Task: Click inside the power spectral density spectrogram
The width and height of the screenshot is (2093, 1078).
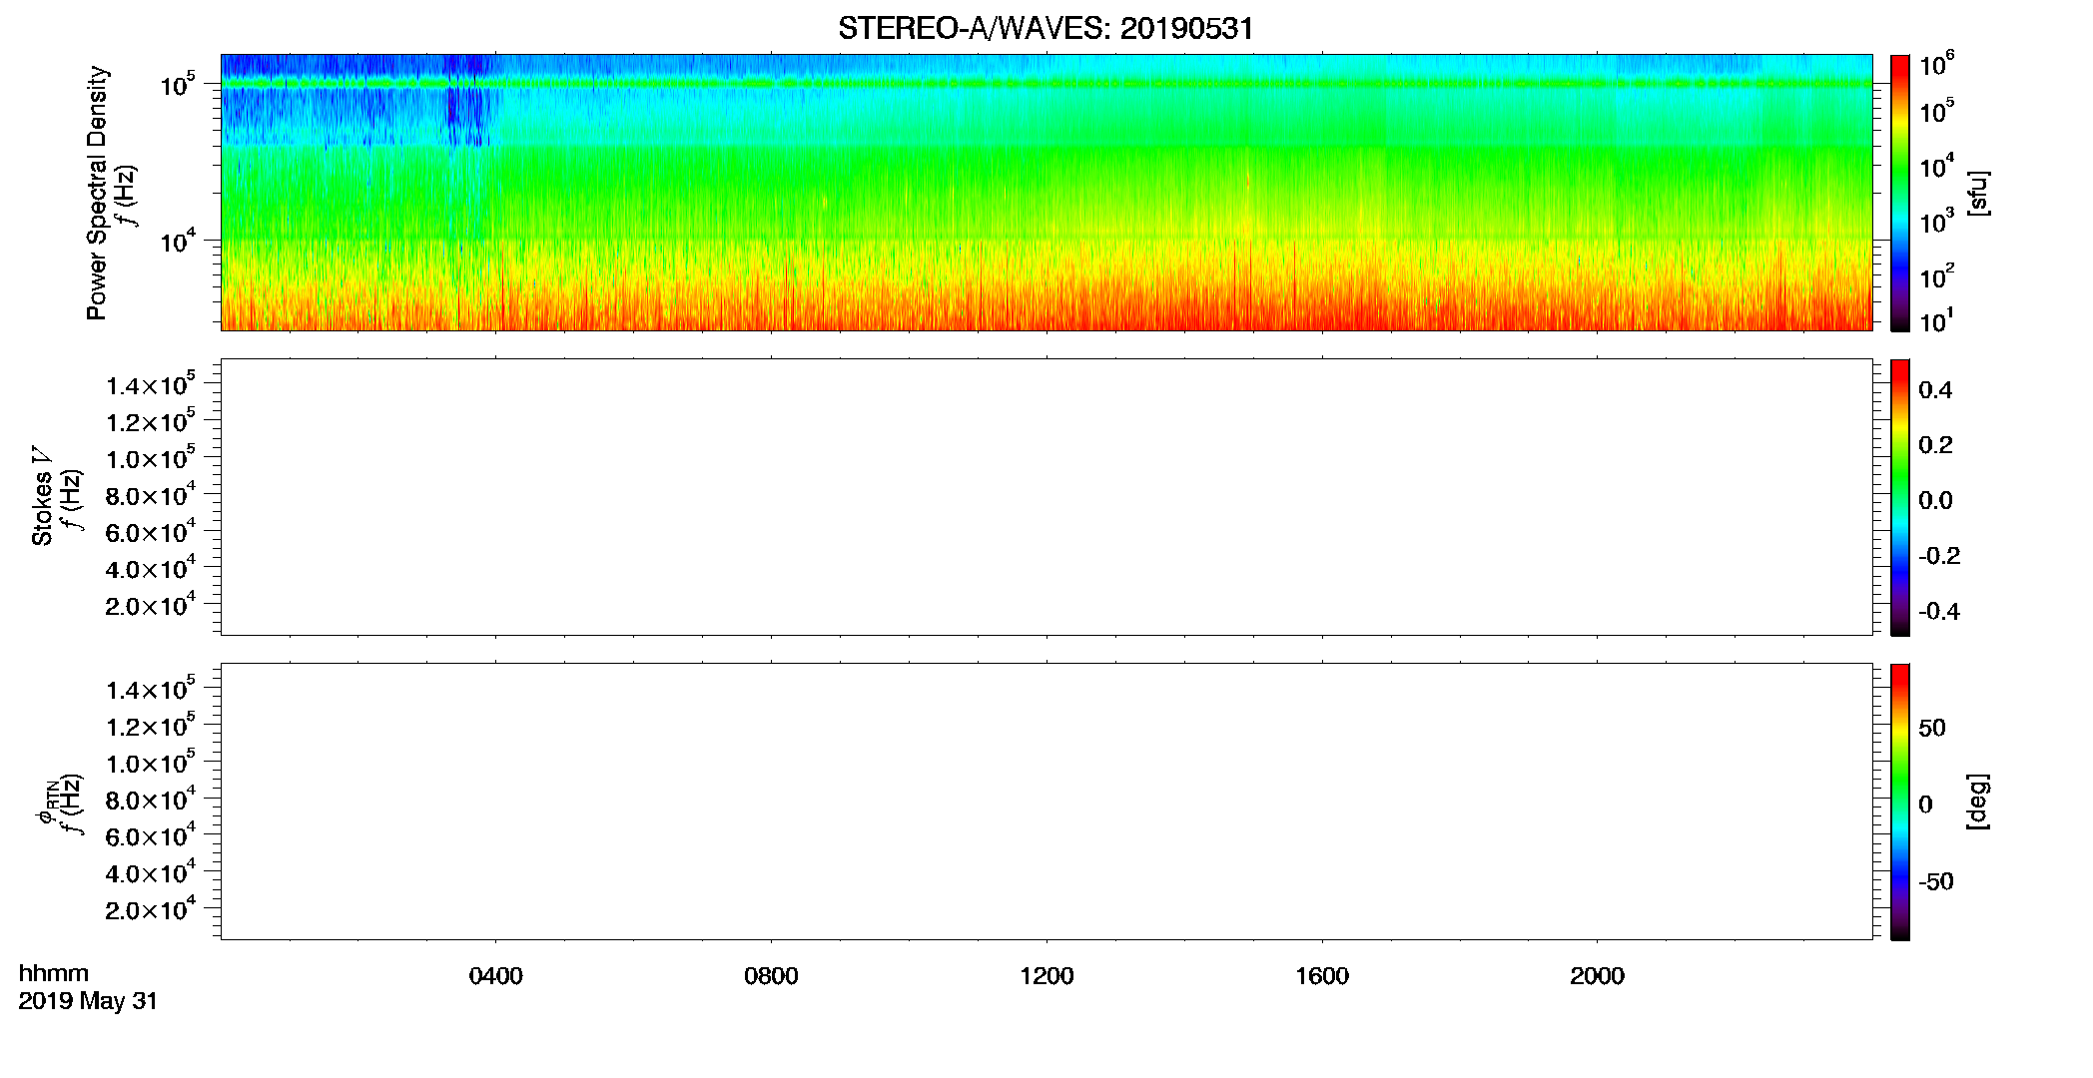Action: (1046, 193)
